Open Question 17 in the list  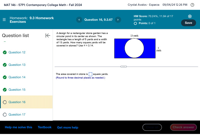click(17, 115)
